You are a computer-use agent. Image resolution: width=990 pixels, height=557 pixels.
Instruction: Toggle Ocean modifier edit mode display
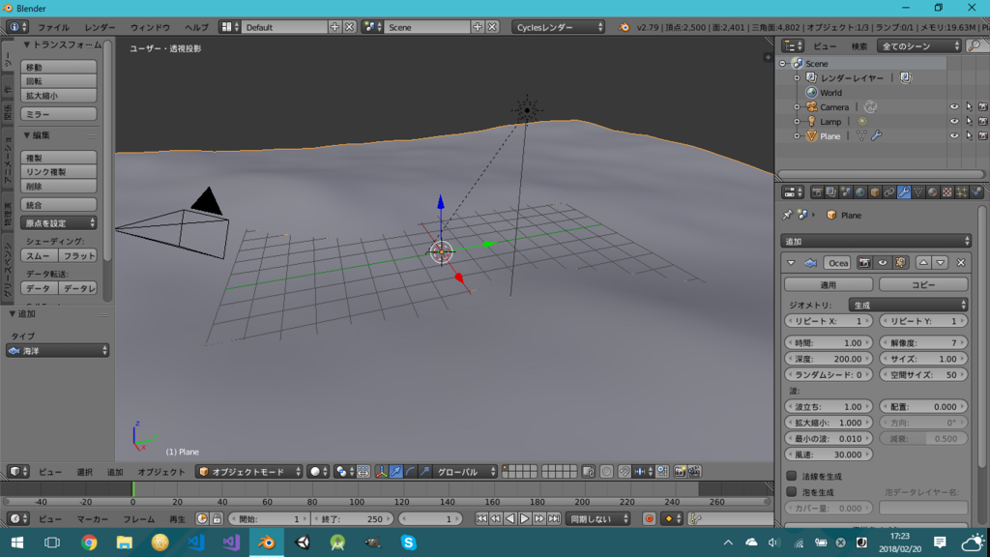pos(900,263)
